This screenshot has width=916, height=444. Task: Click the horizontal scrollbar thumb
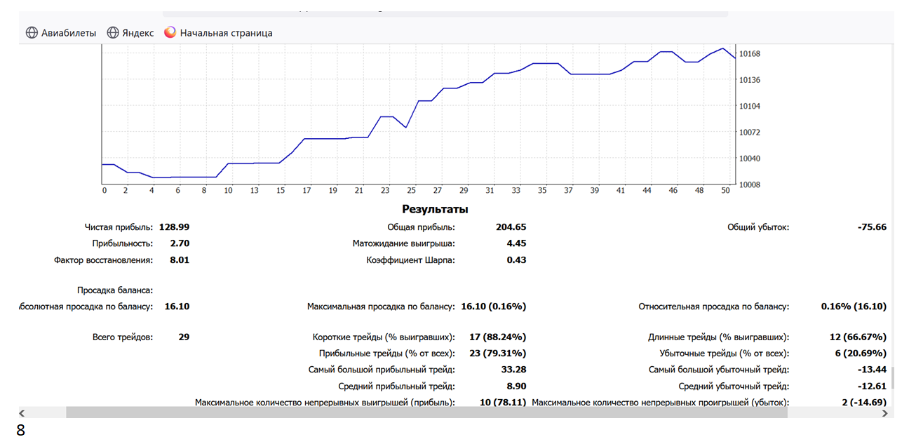click(x=426, y=413)
